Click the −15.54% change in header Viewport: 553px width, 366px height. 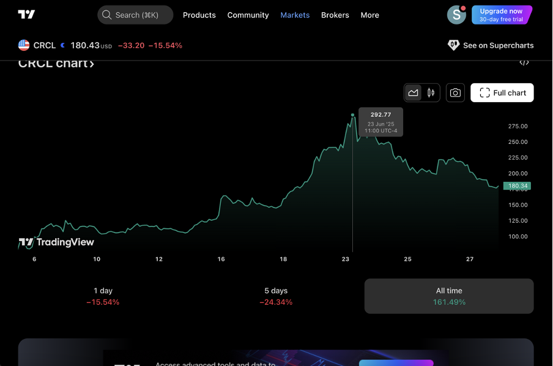165,45
